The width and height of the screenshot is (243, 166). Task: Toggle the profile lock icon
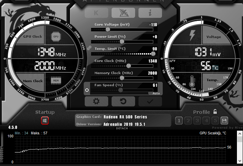tap(215, 111)
